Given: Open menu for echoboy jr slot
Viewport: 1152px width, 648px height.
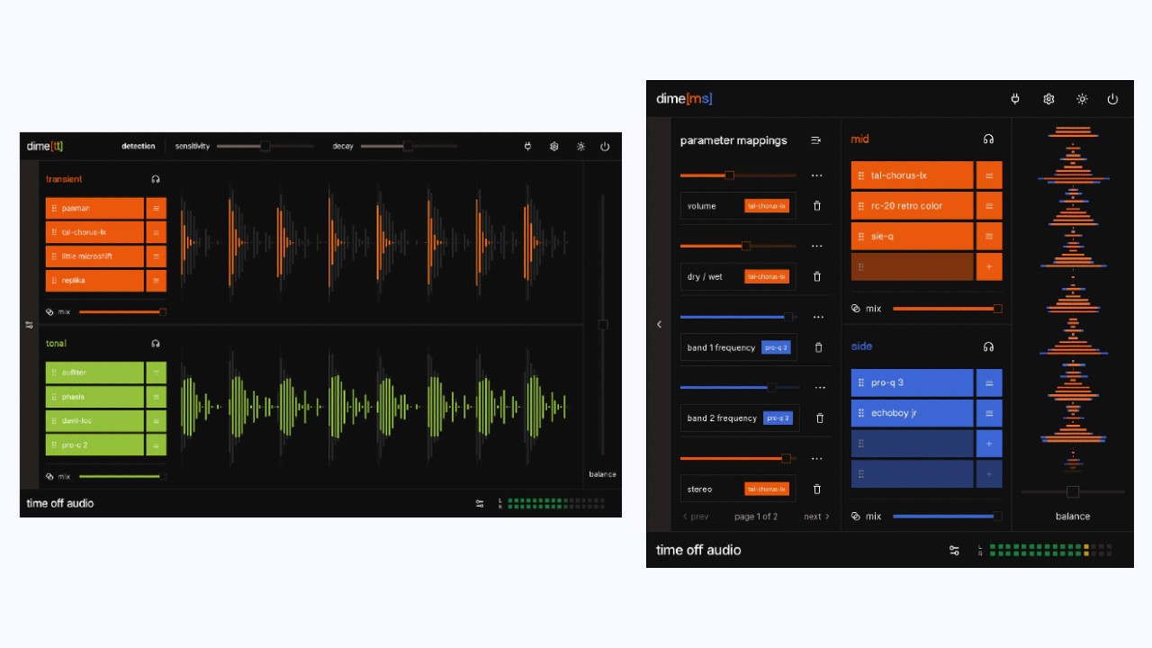Looking at the screenshot, I should (989, 413).
